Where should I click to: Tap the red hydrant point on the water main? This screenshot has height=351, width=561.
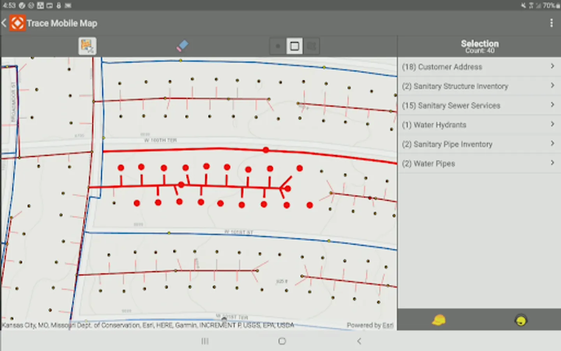(x=266, y=150)
